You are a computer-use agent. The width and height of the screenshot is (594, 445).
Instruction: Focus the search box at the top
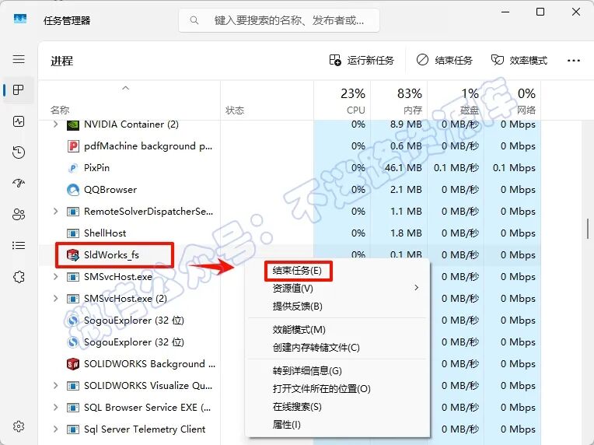[279, 20]
